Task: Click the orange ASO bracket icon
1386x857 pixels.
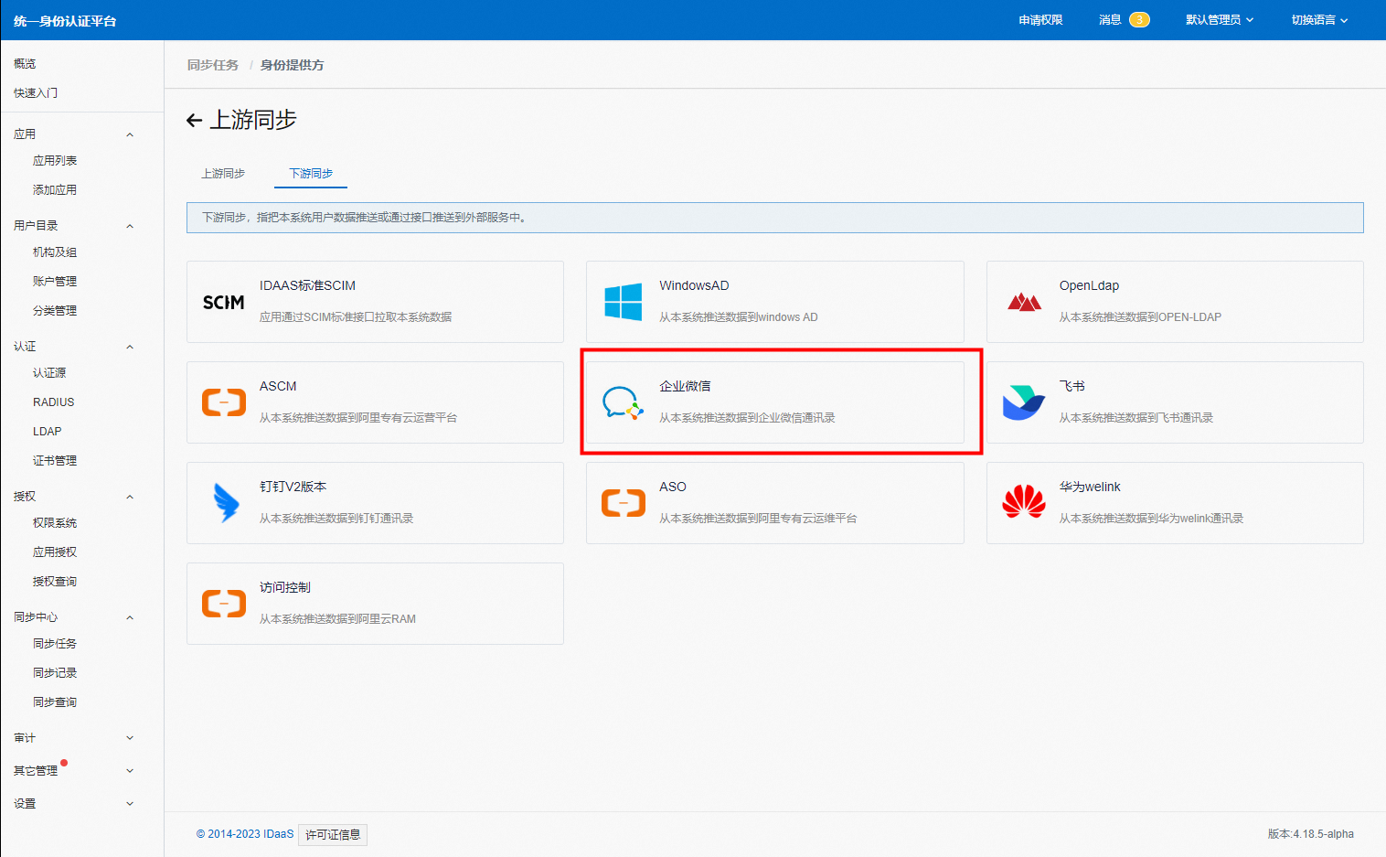Action: point(624,503)
